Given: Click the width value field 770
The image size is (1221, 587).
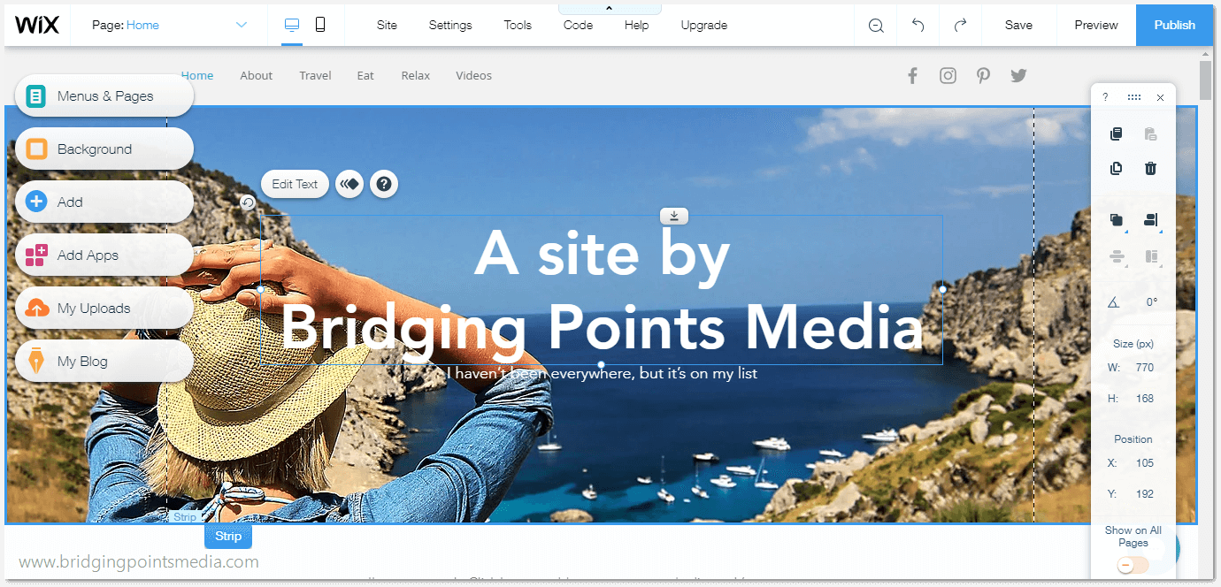Looking at the screenshot, I should [1144, 367].
